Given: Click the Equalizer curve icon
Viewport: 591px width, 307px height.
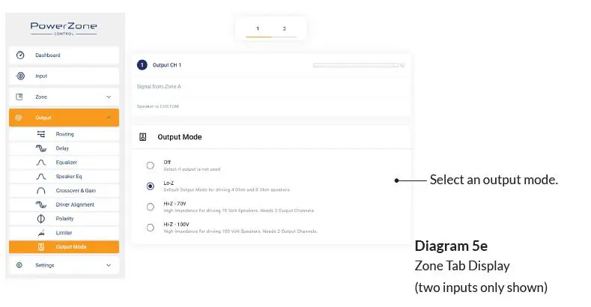Looking at the screenshot, I should (x=41, y=162).
